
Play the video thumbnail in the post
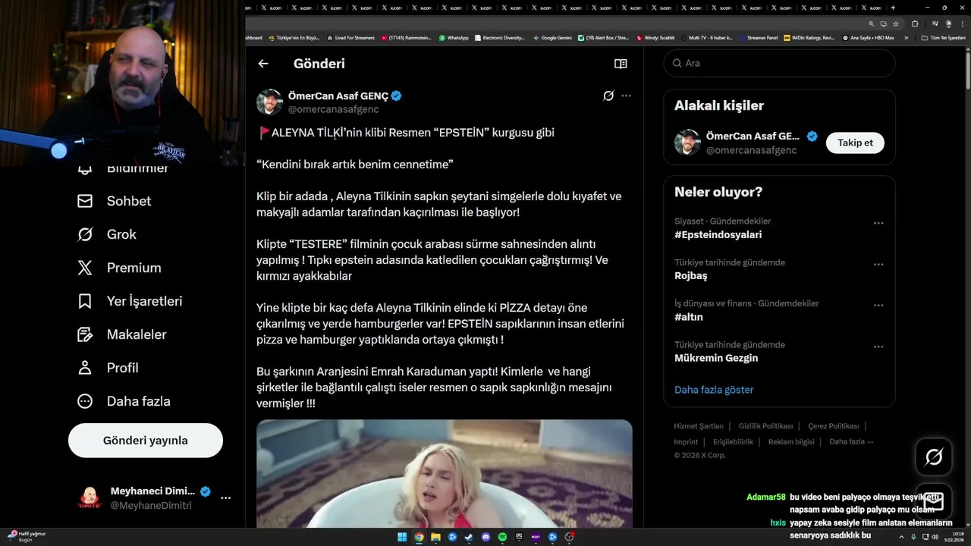(444, 473)
